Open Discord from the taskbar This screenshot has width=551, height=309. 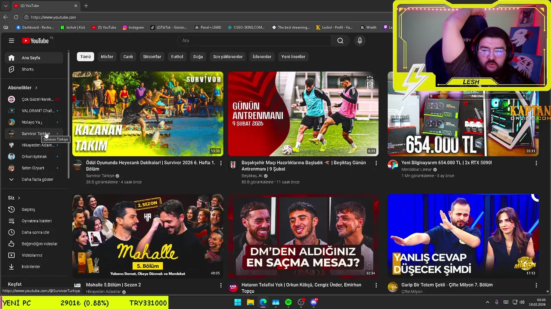point(314,303)
